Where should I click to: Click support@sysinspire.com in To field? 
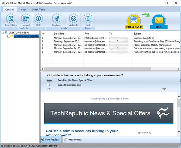point(69,85)
